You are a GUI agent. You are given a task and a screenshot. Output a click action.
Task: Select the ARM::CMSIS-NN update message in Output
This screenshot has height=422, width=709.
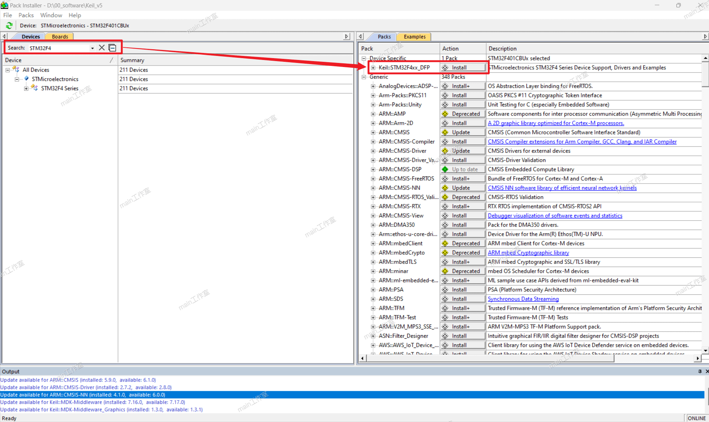352,395
